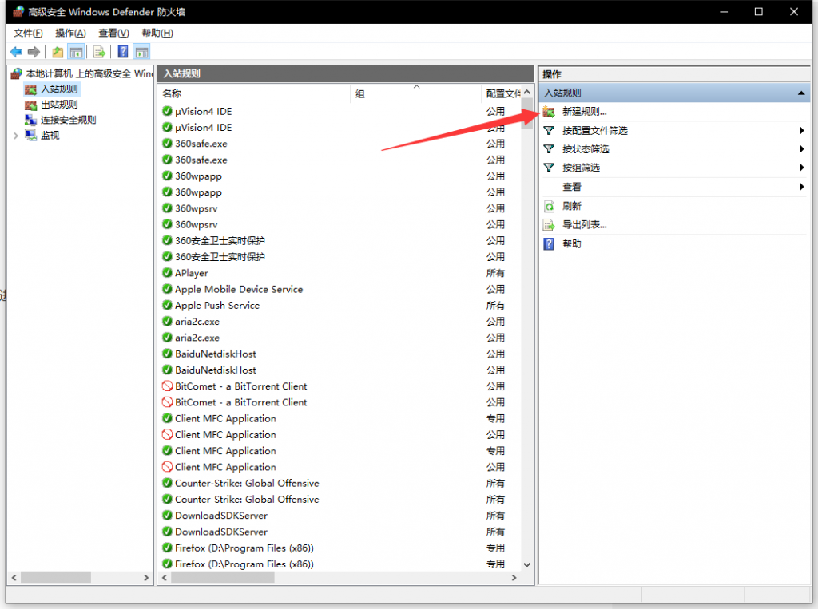Toggle the show/hide action pane icon
Screen dimensions: 818x609
(141, 52)
